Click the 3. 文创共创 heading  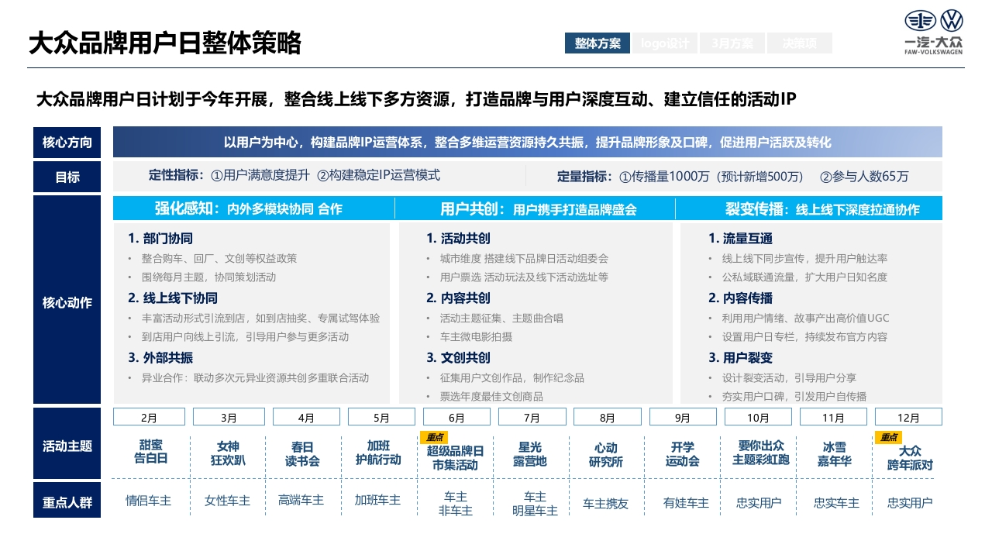coord(458,358)
